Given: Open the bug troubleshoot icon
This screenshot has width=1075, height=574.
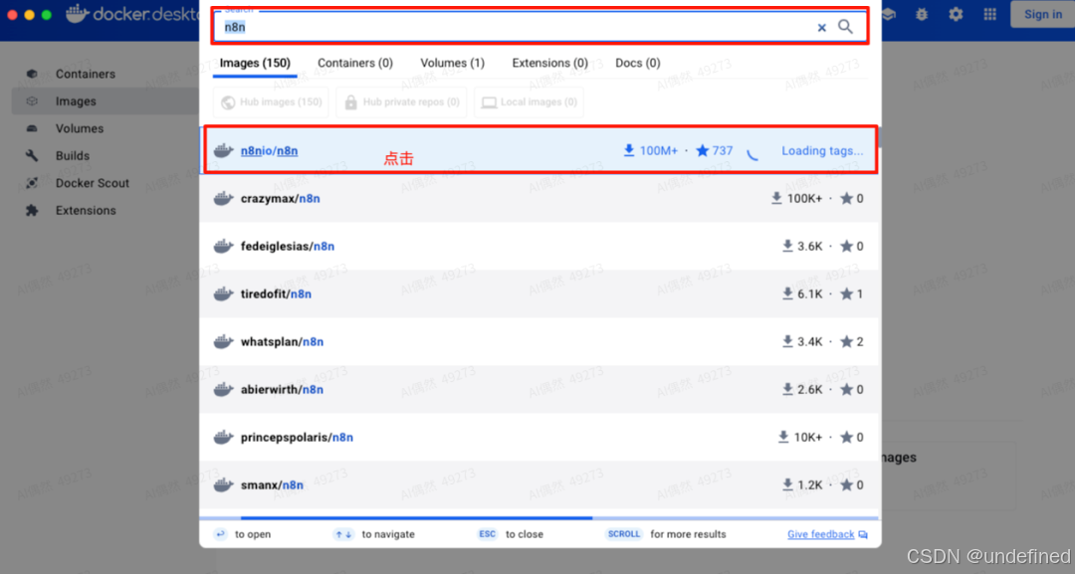Looking at the screenshot, I should coord(922,14).
